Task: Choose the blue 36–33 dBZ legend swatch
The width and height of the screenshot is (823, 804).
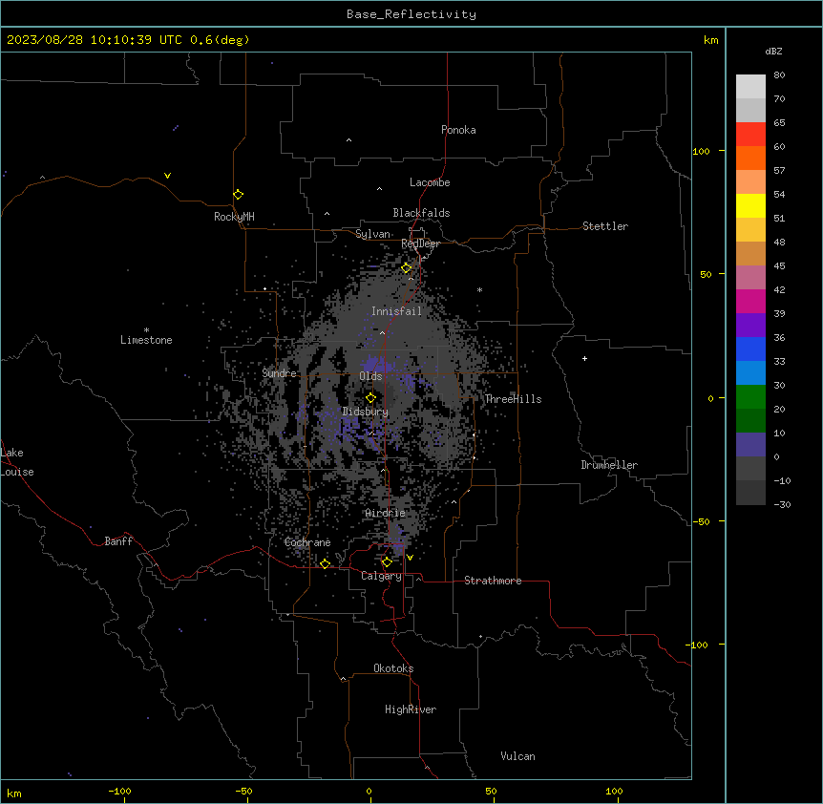Action: tap(750, 349)
